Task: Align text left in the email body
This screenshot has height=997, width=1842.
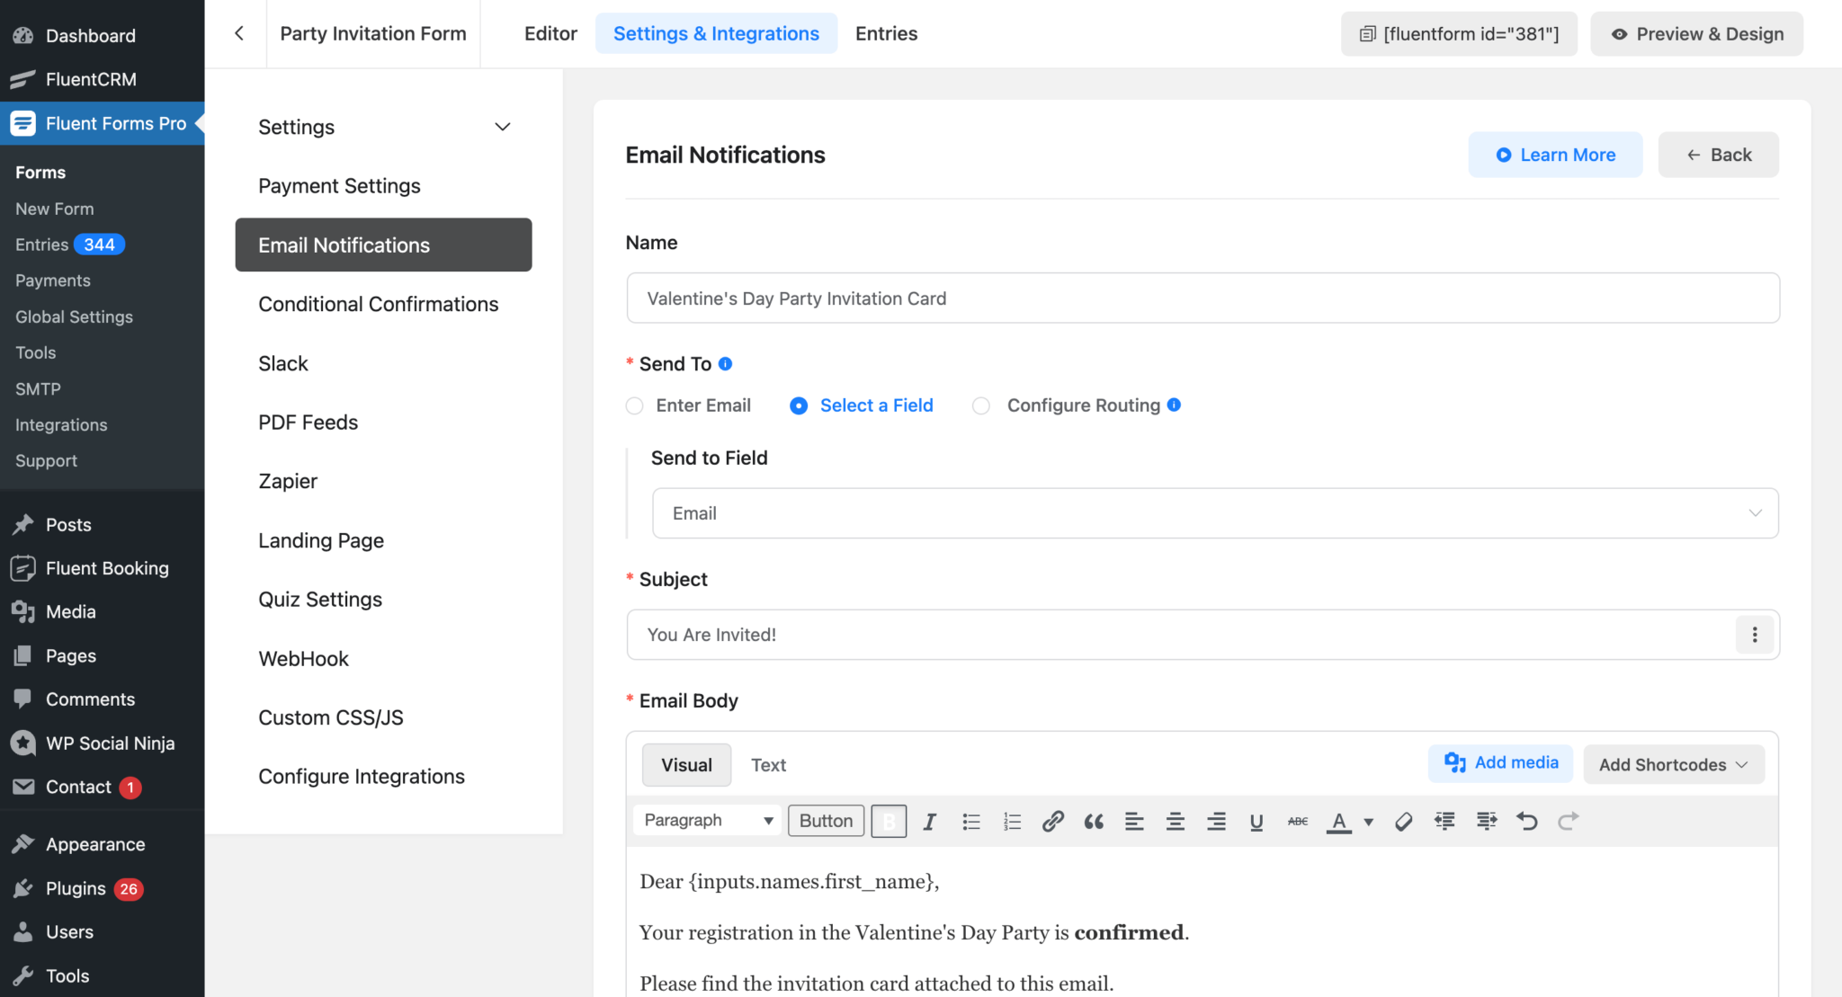Action: 1134,821
